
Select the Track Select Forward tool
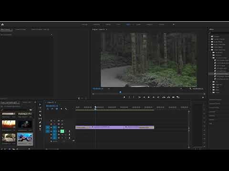click(x=40, y=108)
